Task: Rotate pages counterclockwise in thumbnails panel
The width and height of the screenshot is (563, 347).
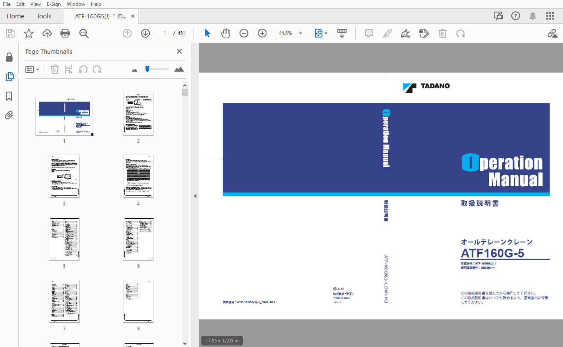Action: coord(83,69)
